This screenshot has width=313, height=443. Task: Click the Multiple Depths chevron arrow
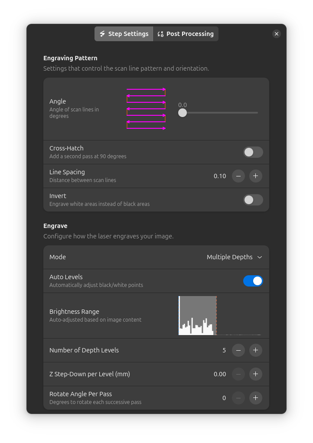(260, 257)
